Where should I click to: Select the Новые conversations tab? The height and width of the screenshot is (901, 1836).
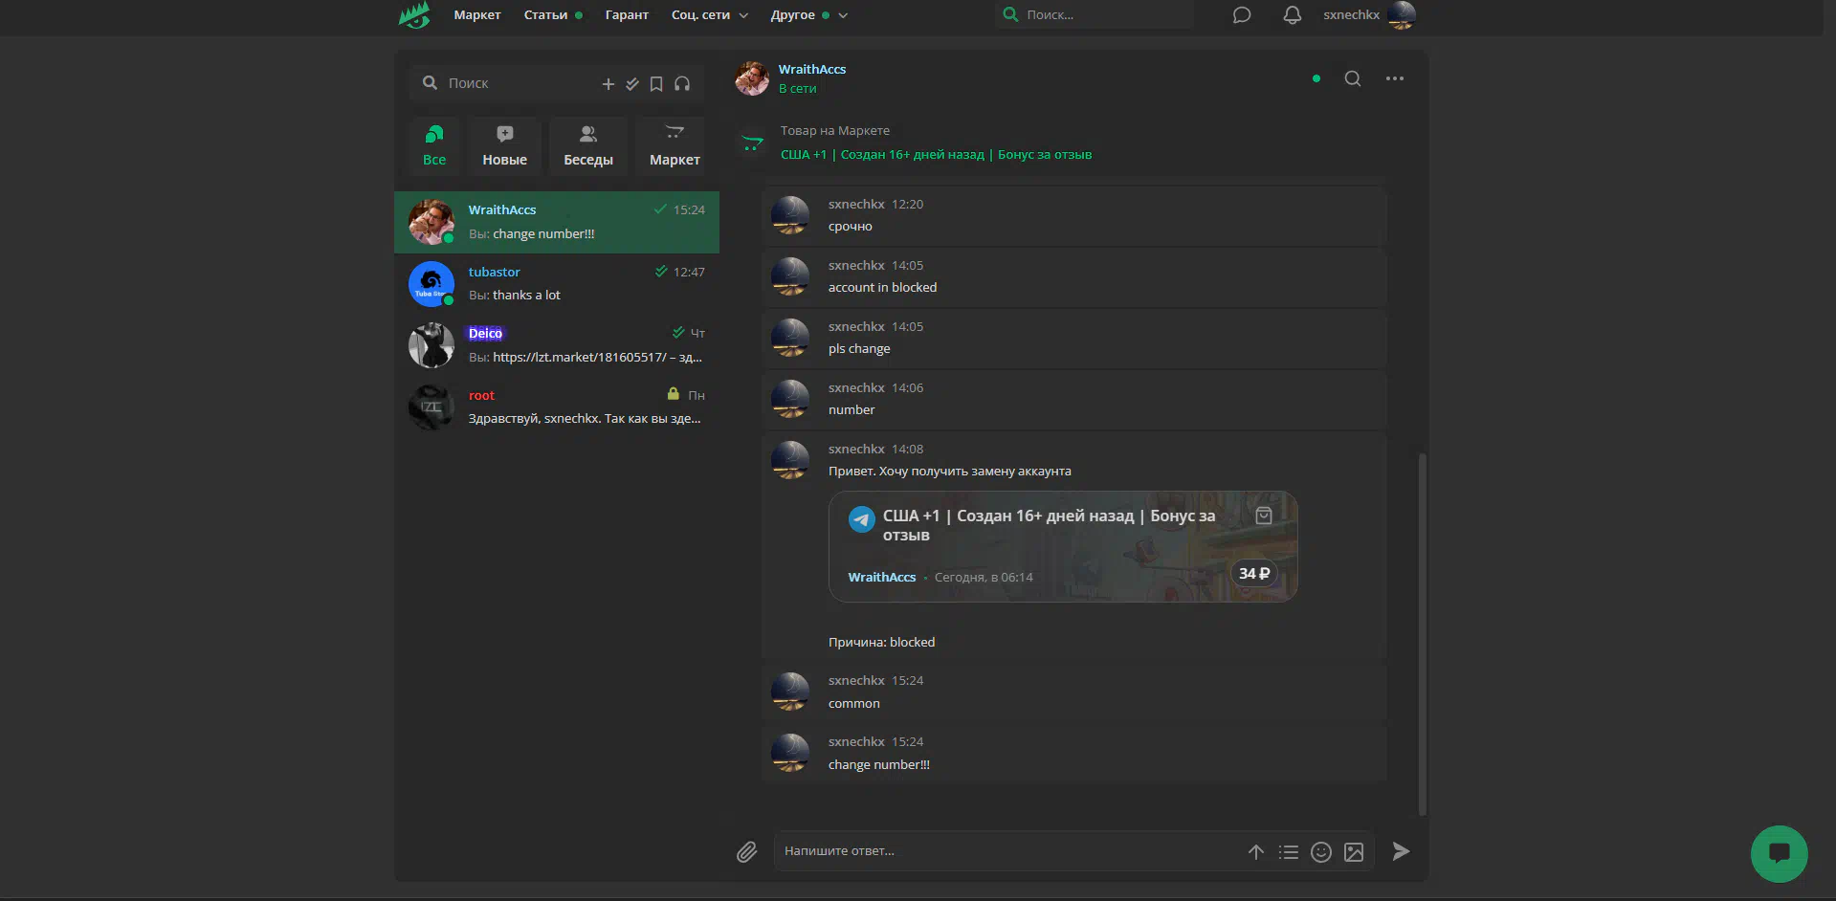(x=504, y=146)
